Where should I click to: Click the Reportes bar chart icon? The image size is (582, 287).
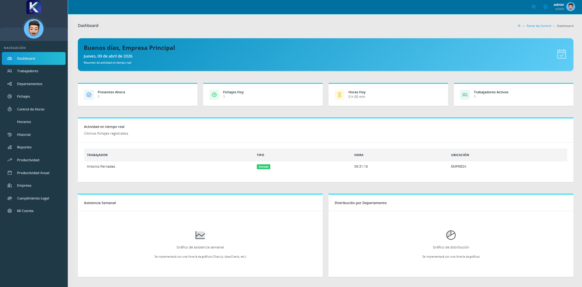click(x=10, y=147)
